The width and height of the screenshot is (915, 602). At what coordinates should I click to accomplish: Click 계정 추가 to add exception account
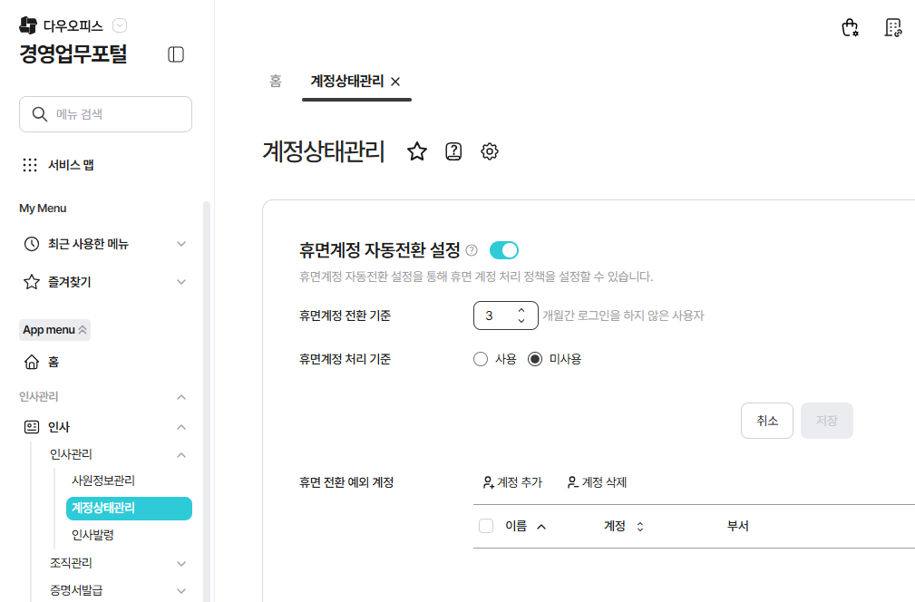[x=512, y=482]
